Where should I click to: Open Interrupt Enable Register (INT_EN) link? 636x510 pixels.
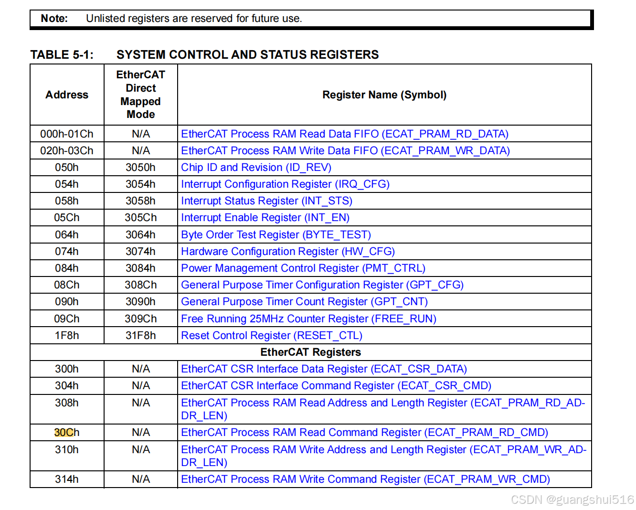[265, 217]
